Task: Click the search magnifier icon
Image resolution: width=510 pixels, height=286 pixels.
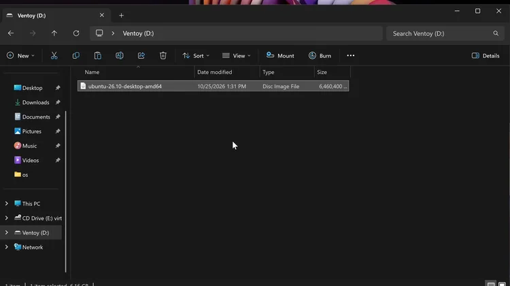Action: (x=496, y=33)
